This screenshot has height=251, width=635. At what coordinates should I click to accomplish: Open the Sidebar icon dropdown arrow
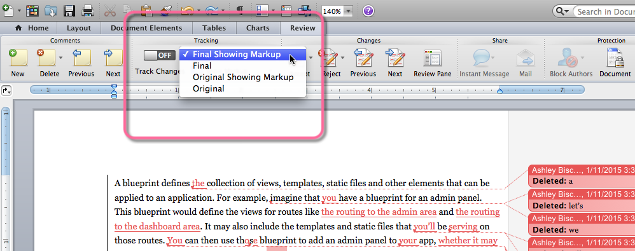(x=274, y=11)
